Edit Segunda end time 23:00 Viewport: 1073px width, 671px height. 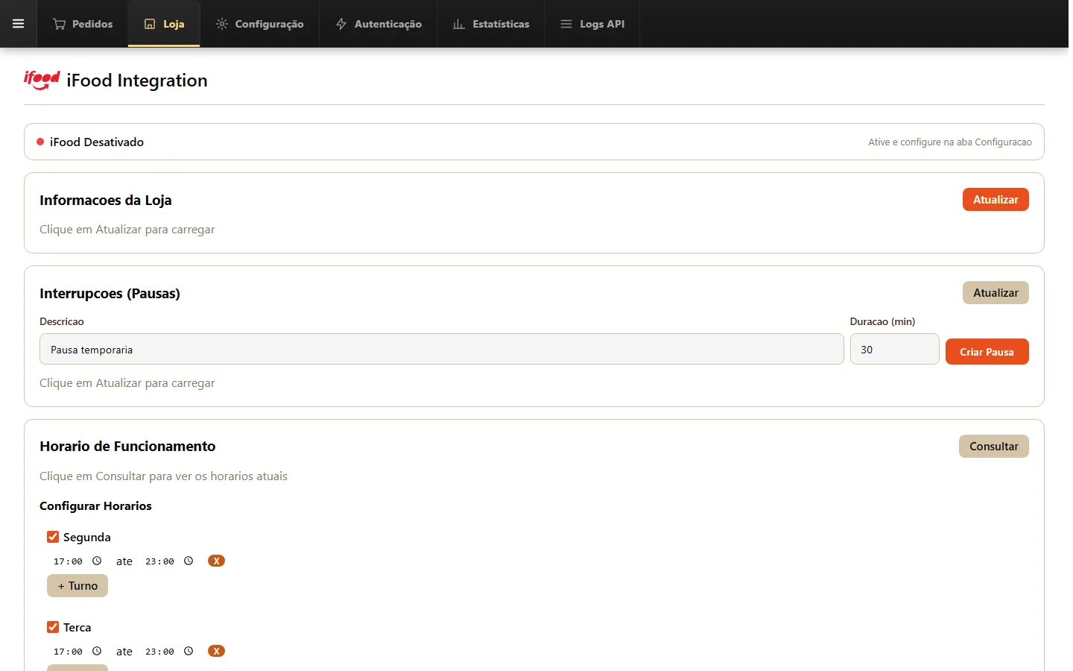click(x=159, y=561)
